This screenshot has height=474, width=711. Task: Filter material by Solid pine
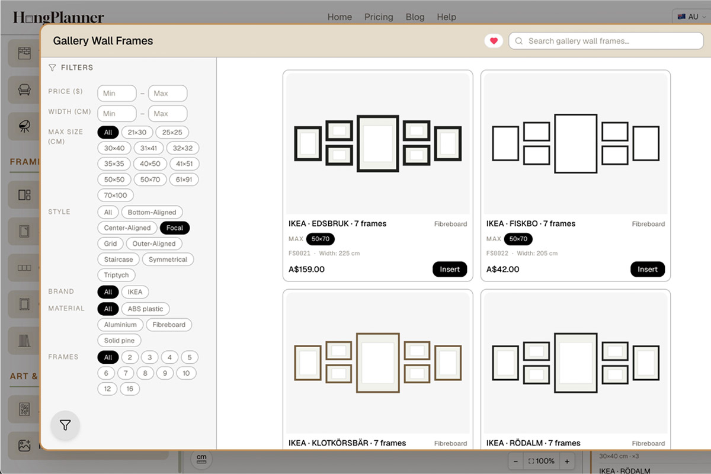[x=119, y=341]
